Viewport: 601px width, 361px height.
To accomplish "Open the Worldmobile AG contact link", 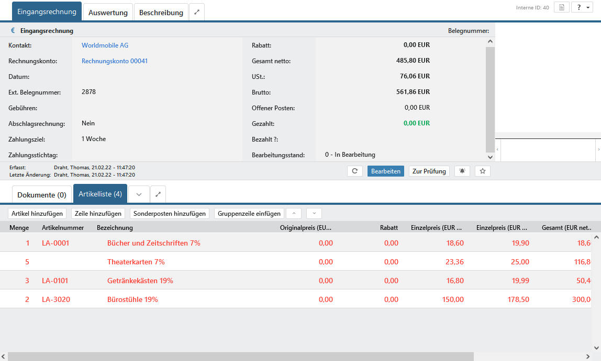I will [105, 45].
